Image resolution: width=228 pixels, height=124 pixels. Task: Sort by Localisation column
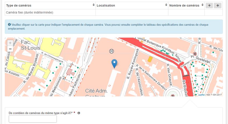pos(166,5)
